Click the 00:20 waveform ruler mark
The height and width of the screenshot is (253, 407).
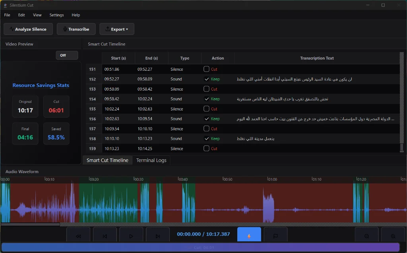pyautogui.click(x=94, y=179)
